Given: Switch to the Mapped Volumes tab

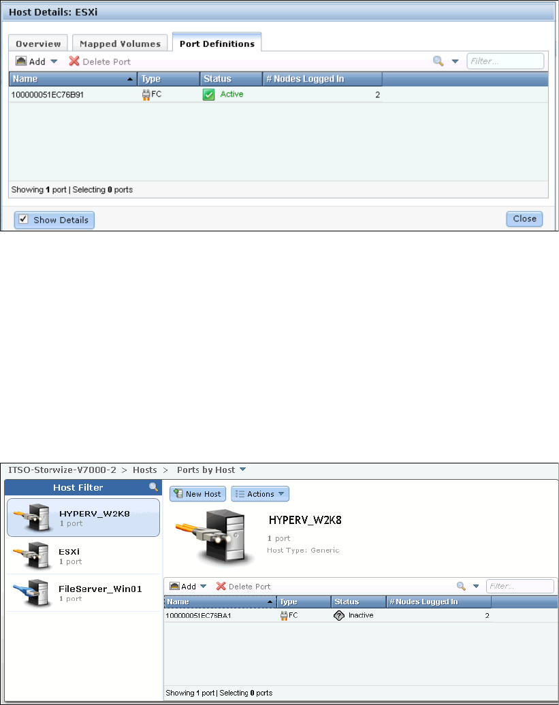Looking at the screenshot, I should 120,44.
